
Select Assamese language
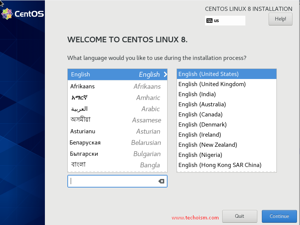point(117,120)
